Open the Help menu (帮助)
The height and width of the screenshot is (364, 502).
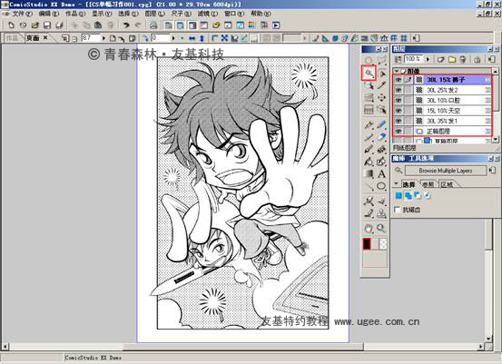point(261,14)
